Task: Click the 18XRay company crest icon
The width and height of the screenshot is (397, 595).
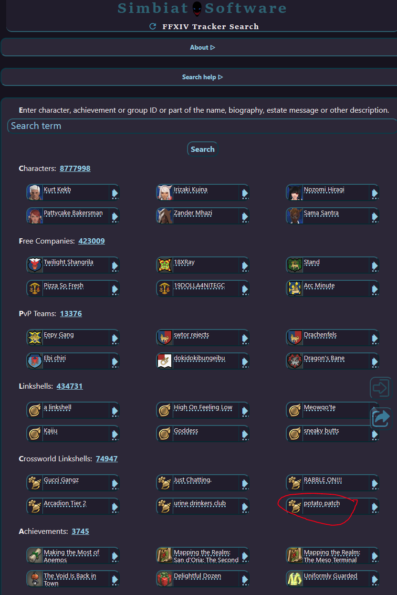Action: coord(165,265)
